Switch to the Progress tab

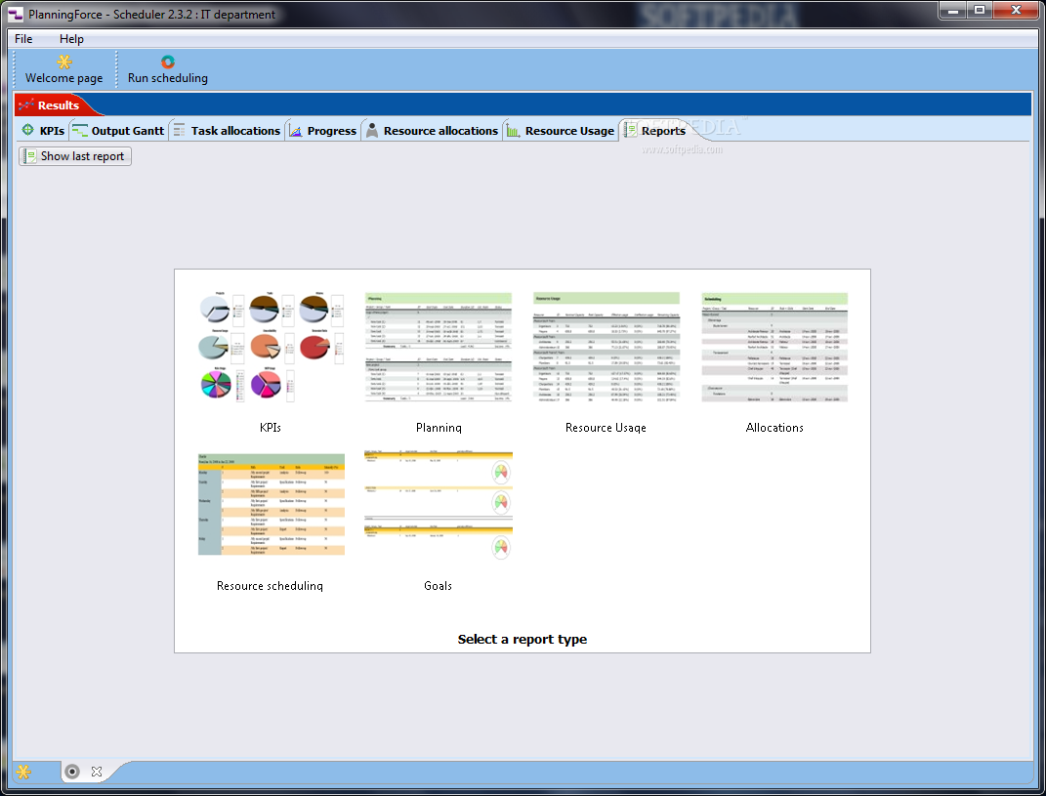pos(323,131)
